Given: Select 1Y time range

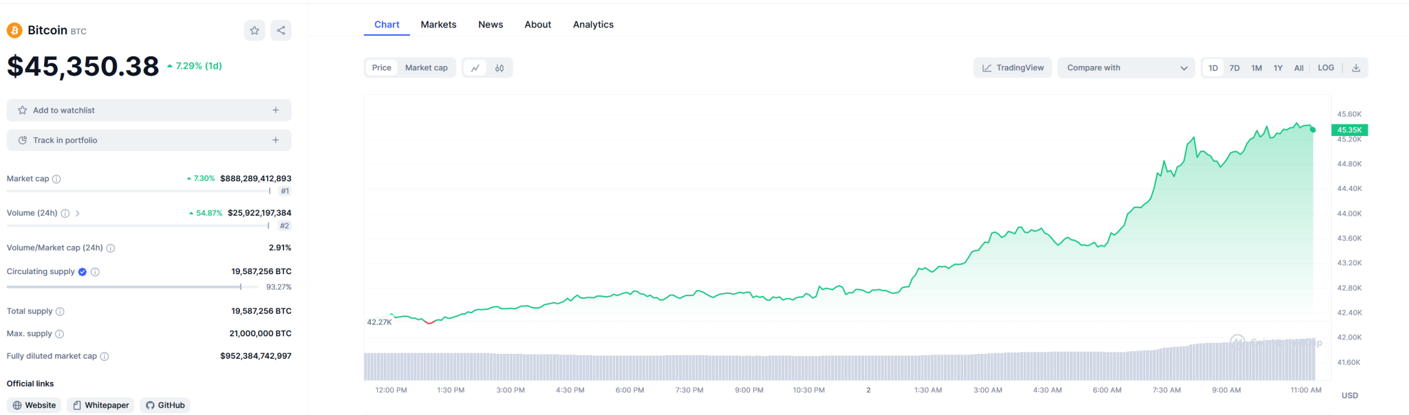Looking at the screenshot, I should (1278, 68).
